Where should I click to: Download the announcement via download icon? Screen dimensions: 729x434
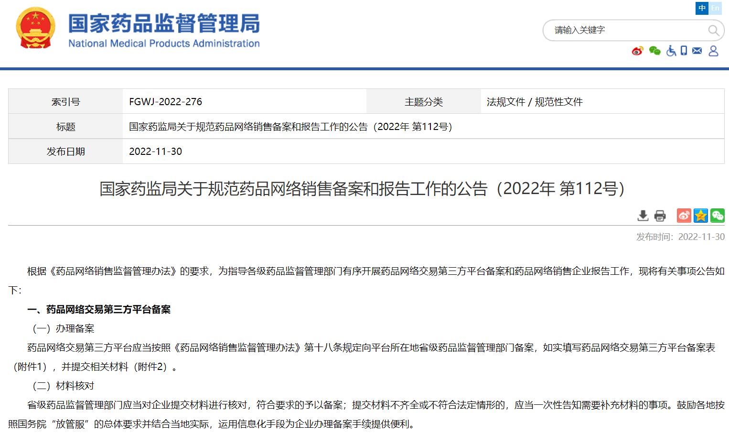(x=643, y=216)
